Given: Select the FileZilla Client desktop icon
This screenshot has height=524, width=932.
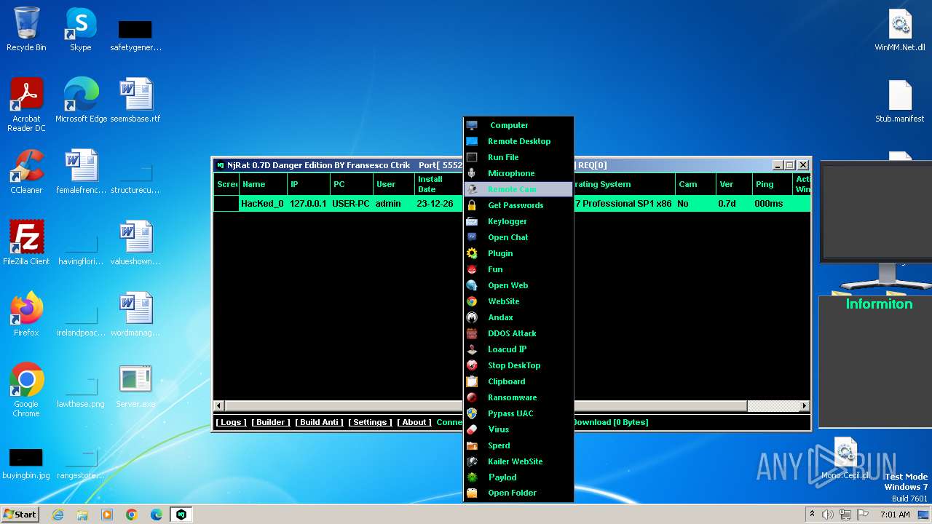Looking at the screenshot, I should click(x=26, y=243).
